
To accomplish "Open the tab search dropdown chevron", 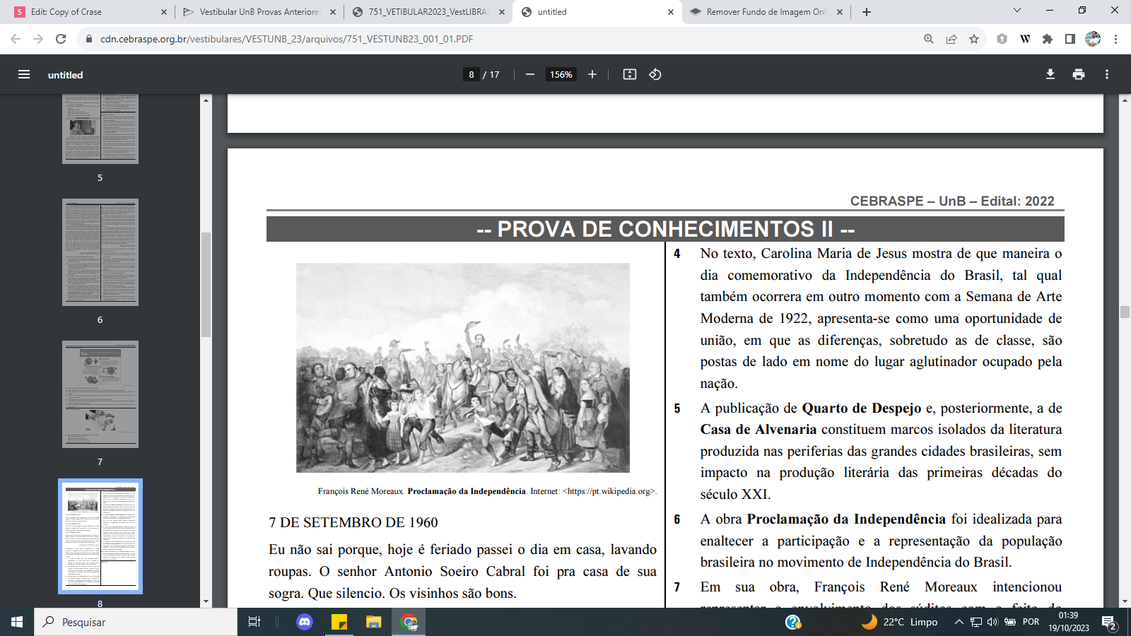I will coord(1017,11).
